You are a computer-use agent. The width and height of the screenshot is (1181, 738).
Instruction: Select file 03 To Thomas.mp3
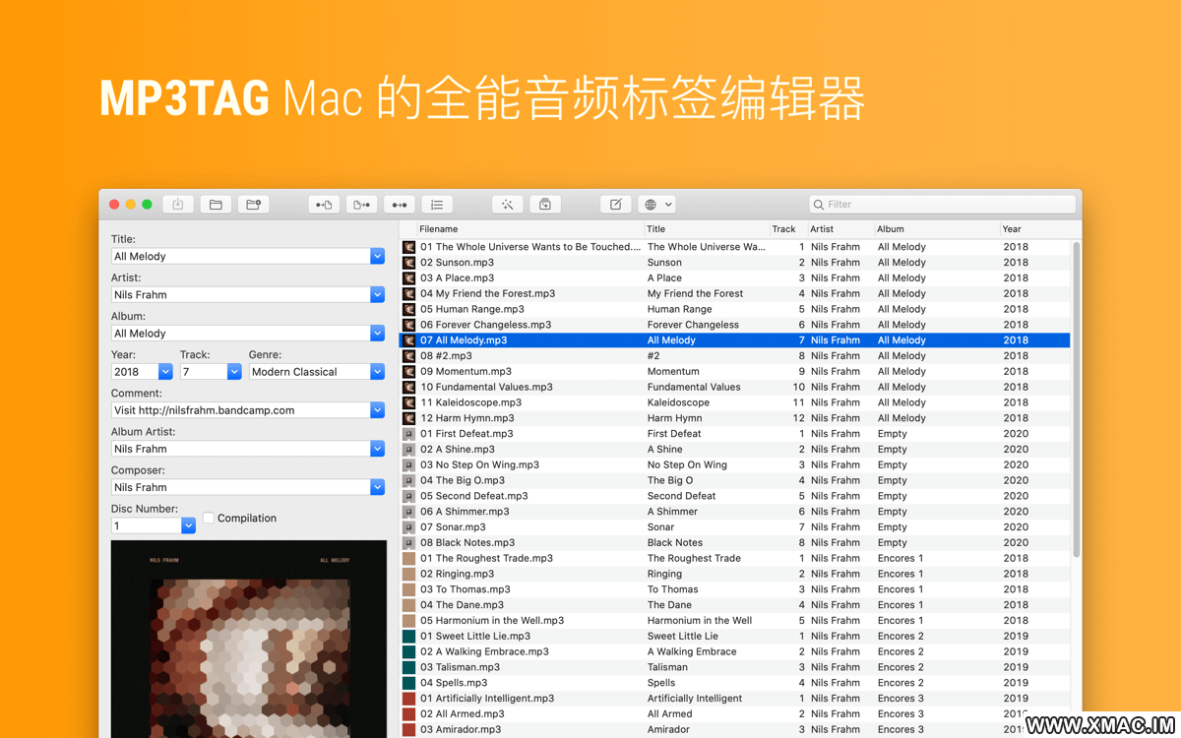tap(465, 589)
